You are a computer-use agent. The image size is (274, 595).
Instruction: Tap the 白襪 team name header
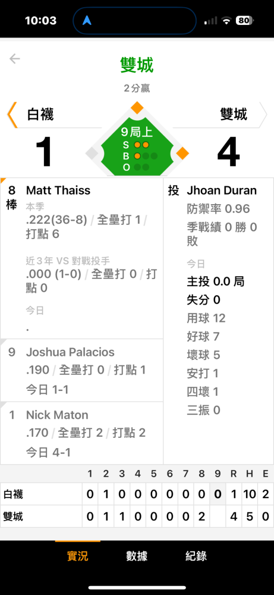tap(40, 114)
